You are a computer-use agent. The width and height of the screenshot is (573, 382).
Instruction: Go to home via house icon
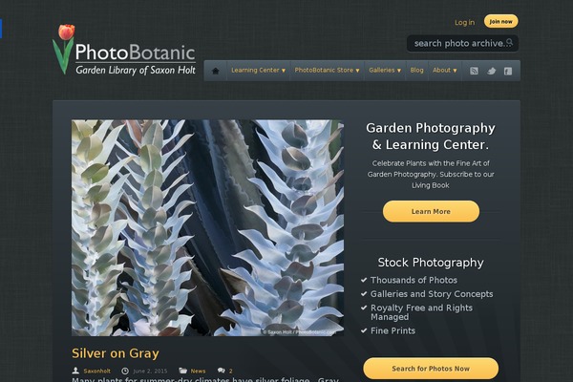pos(216,71)
